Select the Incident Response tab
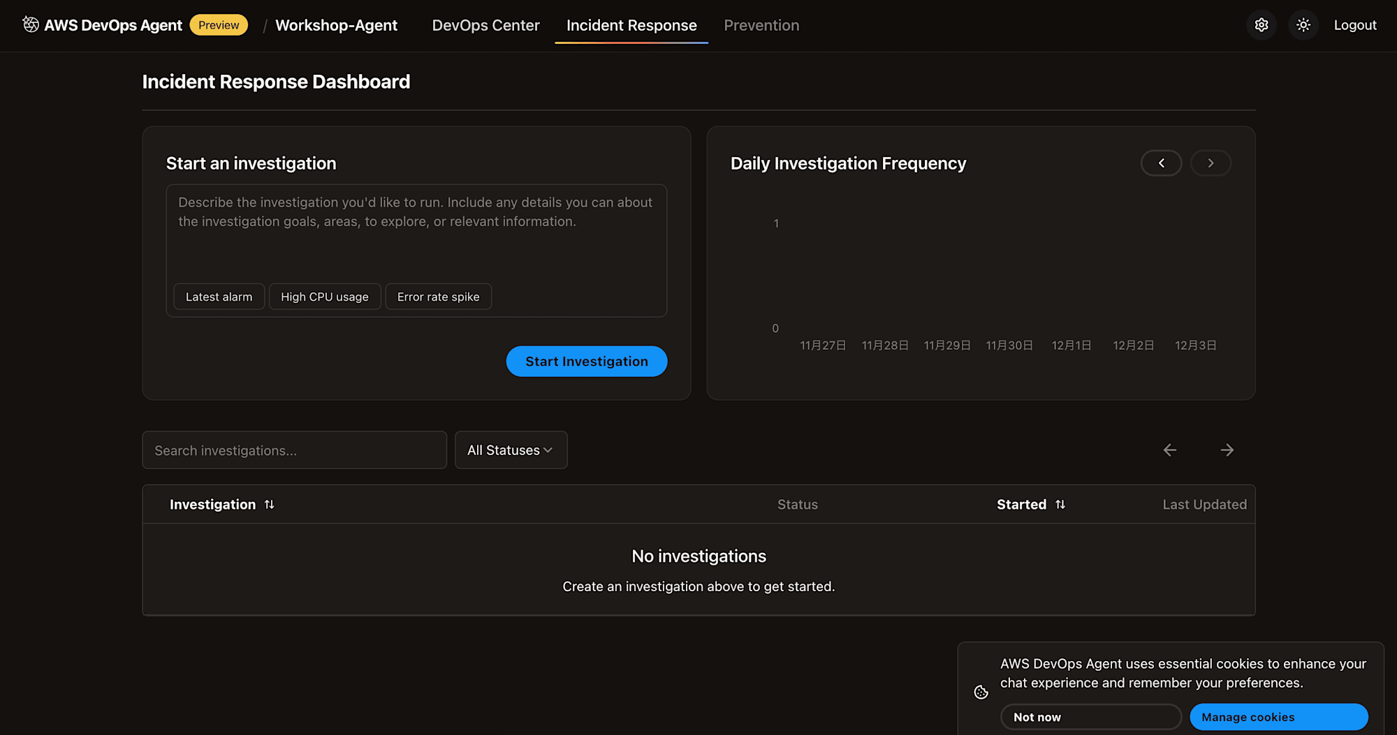 click(631, 25)
